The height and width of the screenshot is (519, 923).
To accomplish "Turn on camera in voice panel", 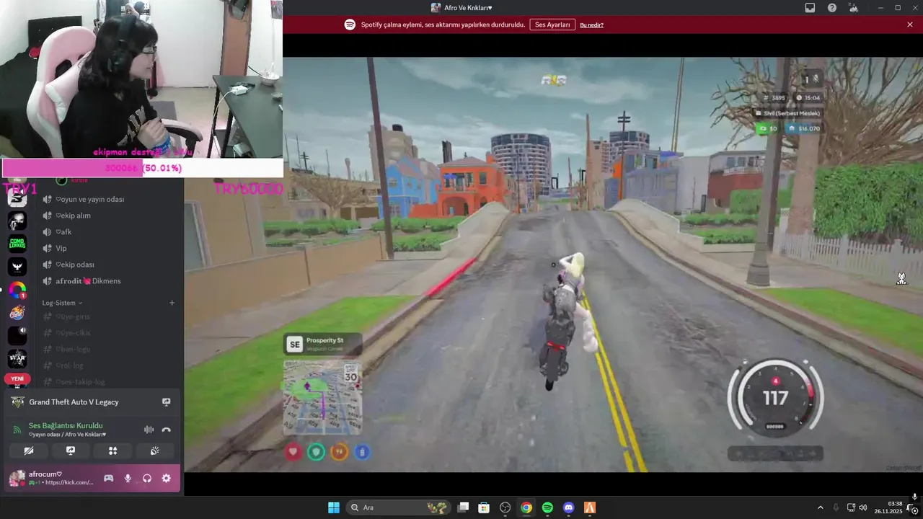I will [28, 451].
